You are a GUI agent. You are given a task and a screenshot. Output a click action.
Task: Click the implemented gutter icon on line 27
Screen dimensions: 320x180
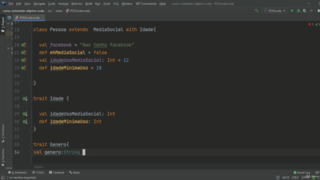(x=25, y=98)
